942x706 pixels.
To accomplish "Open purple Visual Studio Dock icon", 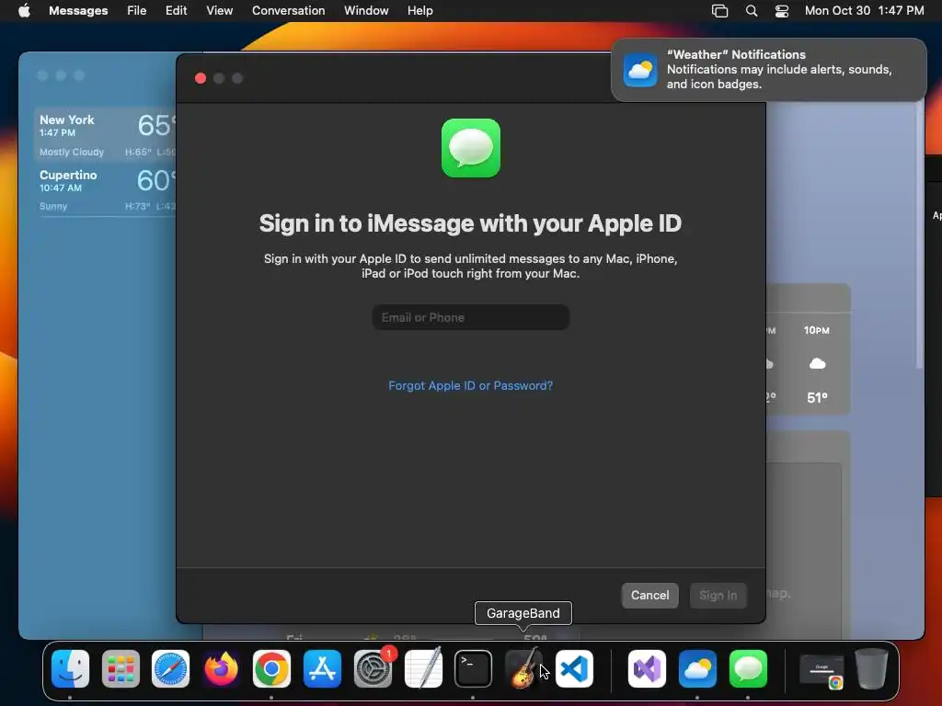I will [x=647, y=668].
